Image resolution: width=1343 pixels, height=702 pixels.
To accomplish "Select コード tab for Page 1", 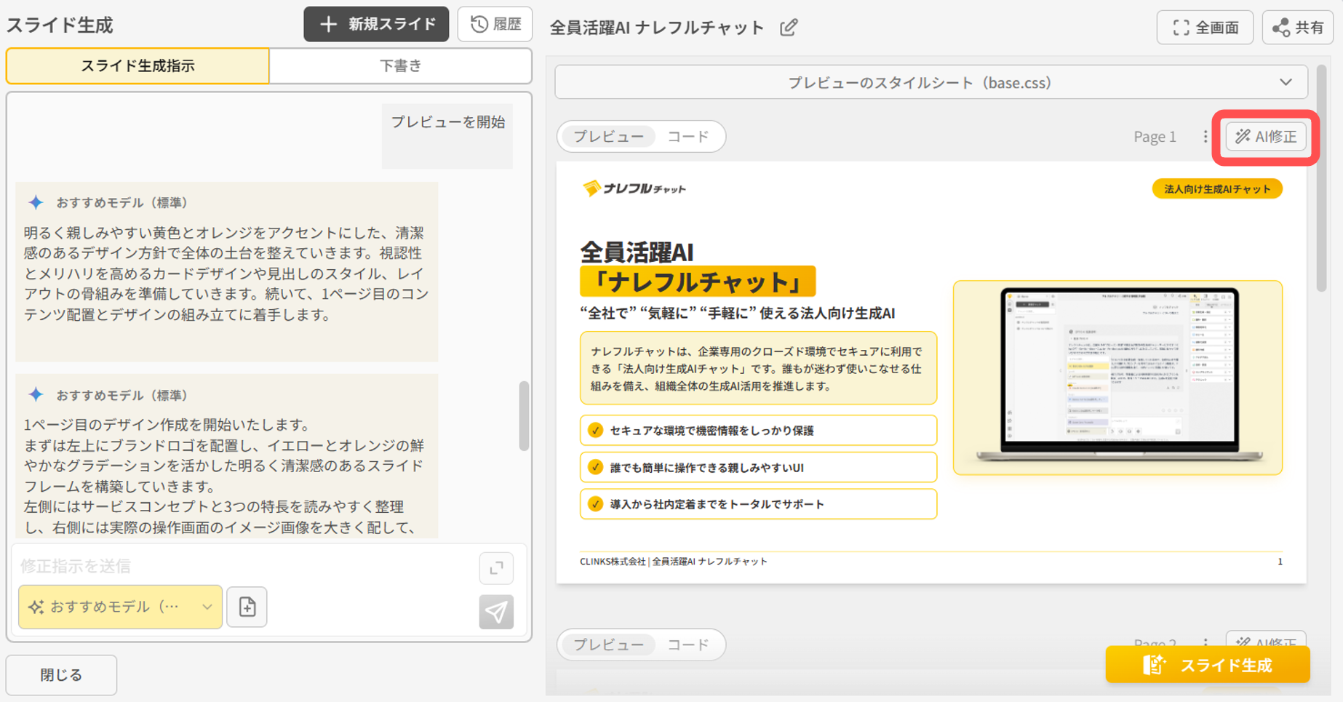I will [x=688, y=136].
